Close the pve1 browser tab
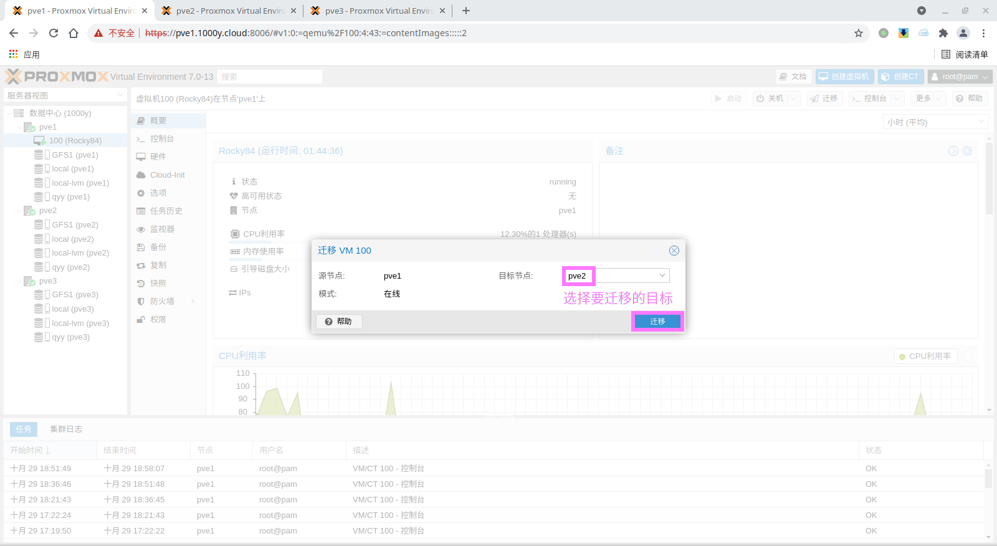 [x=145, y=11]
